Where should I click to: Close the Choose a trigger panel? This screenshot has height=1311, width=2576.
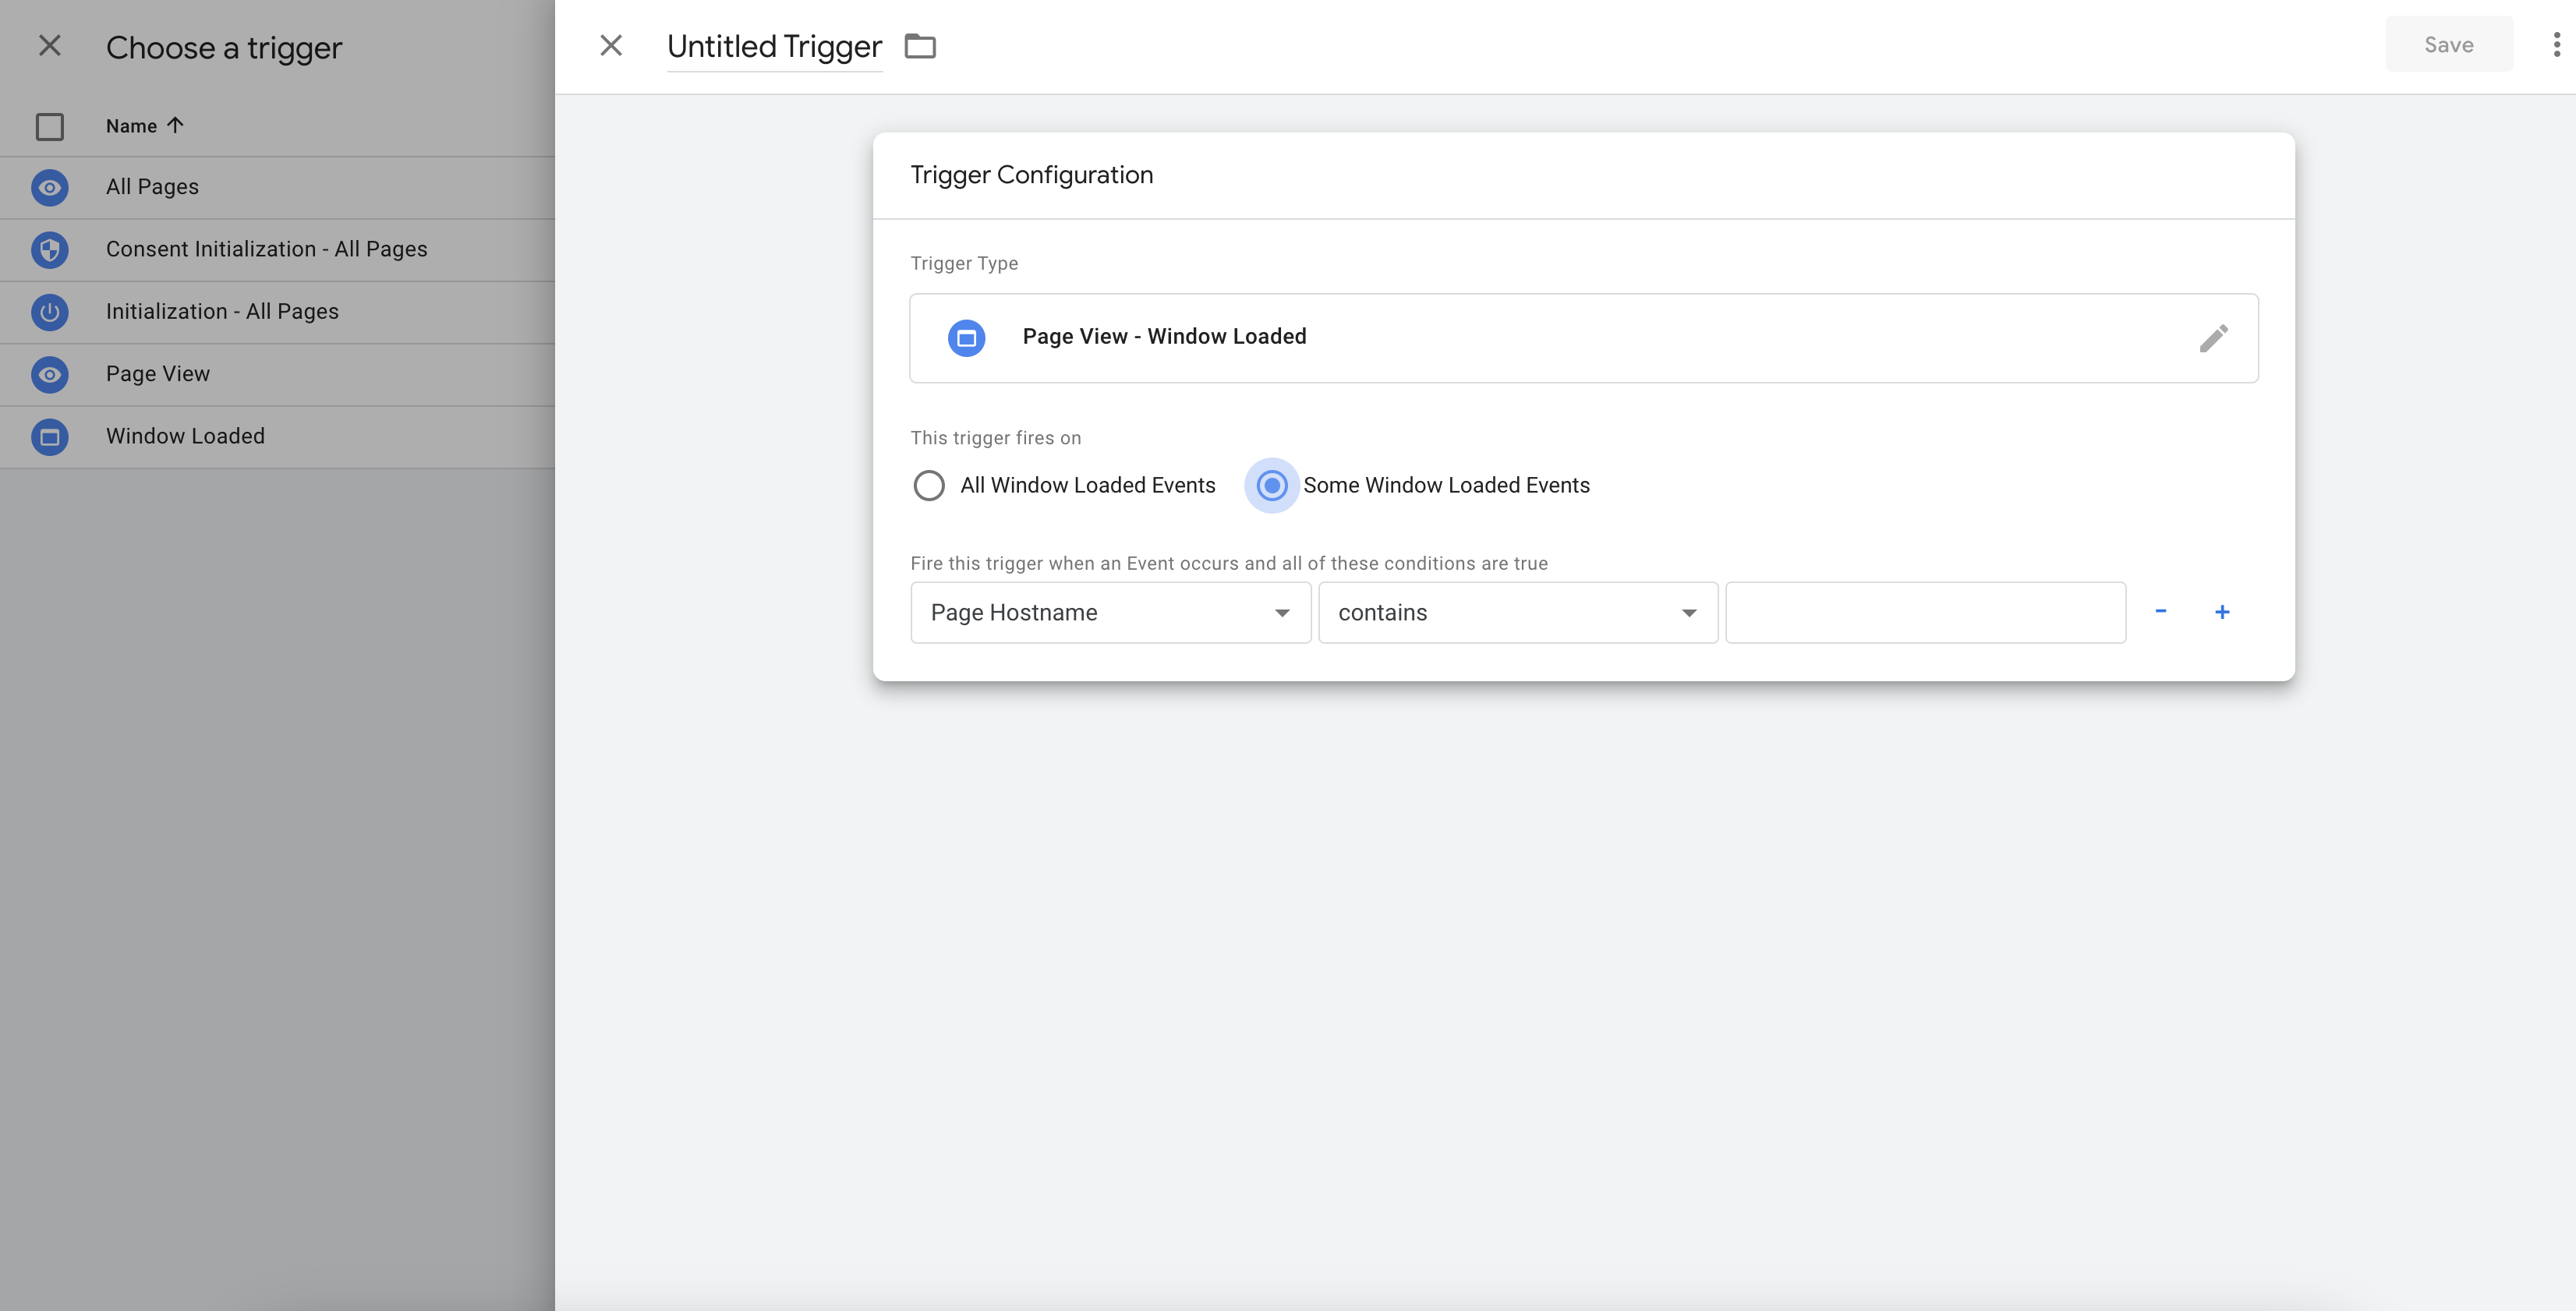pyautogui.click(x=50, y=46)
